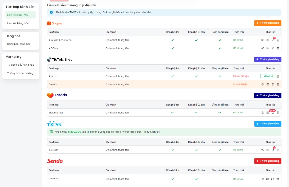The image size is (289, 187).
Task: Delete the ACCtest shop
Action: [278, 48]
